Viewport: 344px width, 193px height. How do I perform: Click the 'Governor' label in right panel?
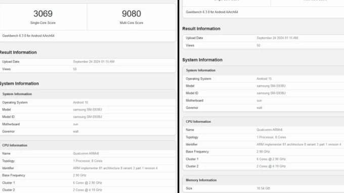point(192,108)
